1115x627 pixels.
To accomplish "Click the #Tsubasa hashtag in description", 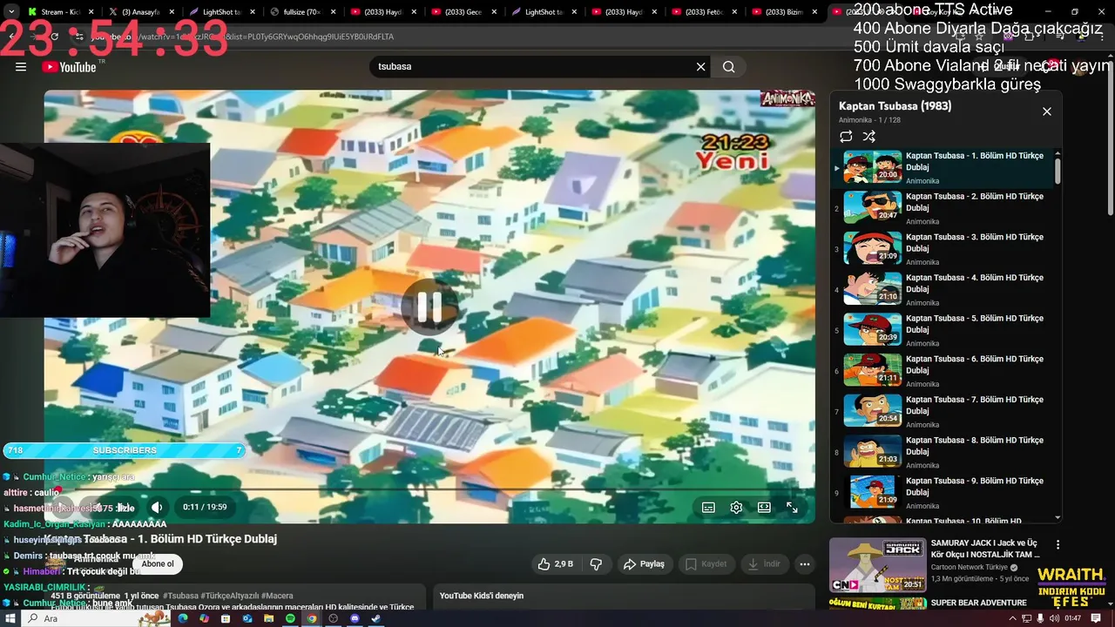I will [180, 596].
